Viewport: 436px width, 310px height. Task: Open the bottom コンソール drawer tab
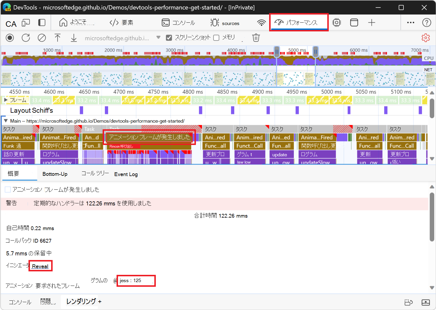coord(20,302)
